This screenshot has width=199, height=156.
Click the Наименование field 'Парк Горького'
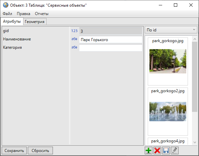pyautogui.click(x=111, y=40)
